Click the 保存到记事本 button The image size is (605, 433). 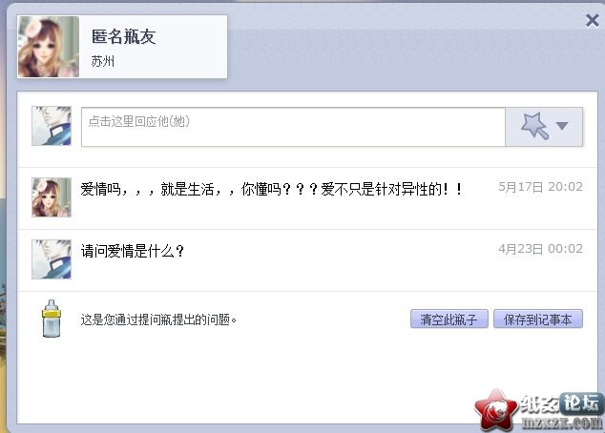click(538, 319)
